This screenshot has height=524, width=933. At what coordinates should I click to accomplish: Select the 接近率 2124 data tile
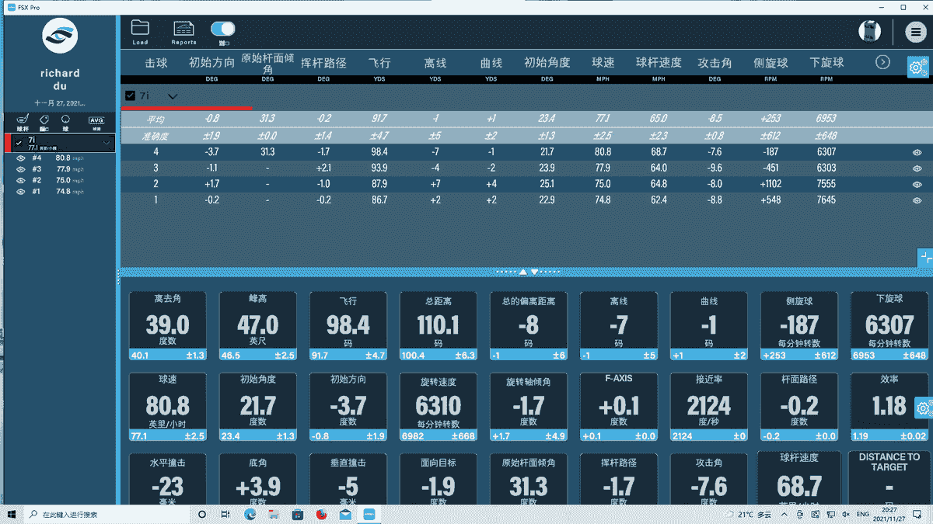[709, 407]
